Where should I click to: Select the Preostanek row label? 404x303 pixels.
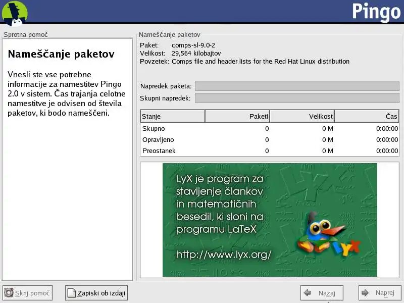click(x=159, y=150)
